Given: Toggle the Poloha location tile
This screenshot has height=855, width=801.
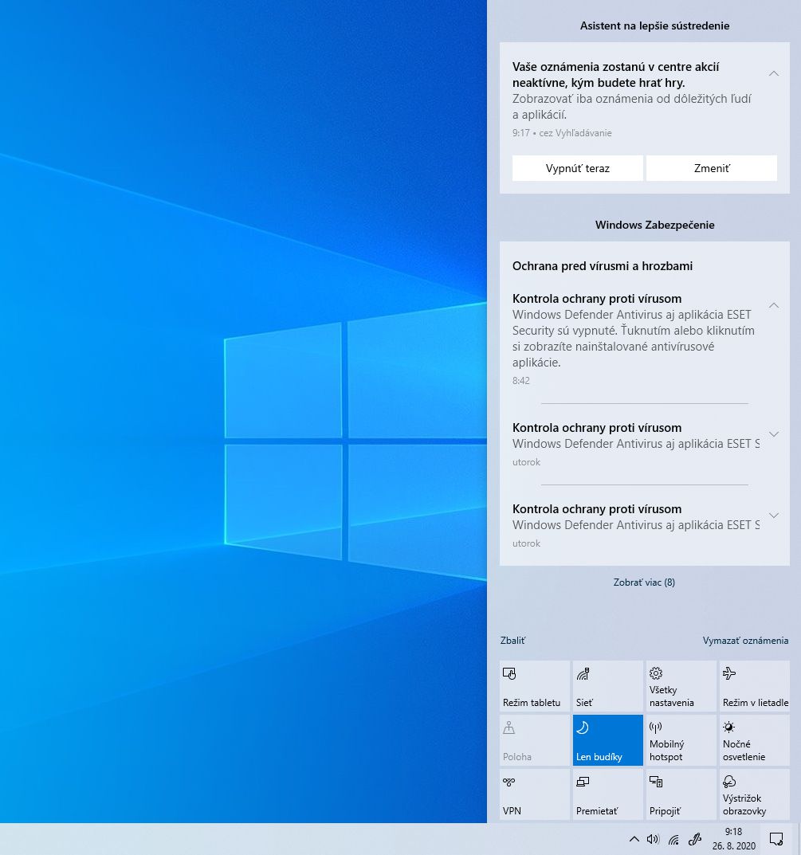Looking at the screenshot, I should [534, 740].
